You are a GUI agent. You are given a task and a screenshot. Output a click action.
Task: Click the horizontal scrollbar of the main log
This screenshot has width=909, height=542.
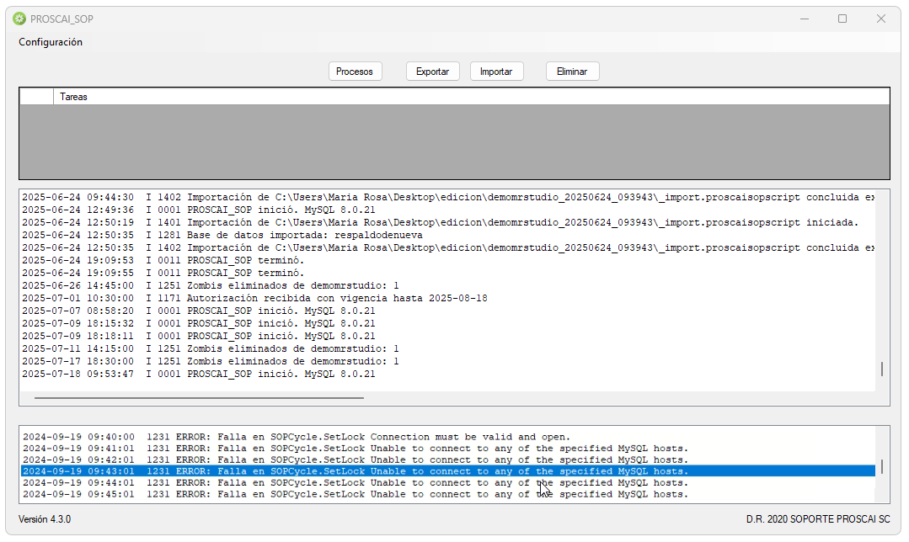[x=199, y=398]
